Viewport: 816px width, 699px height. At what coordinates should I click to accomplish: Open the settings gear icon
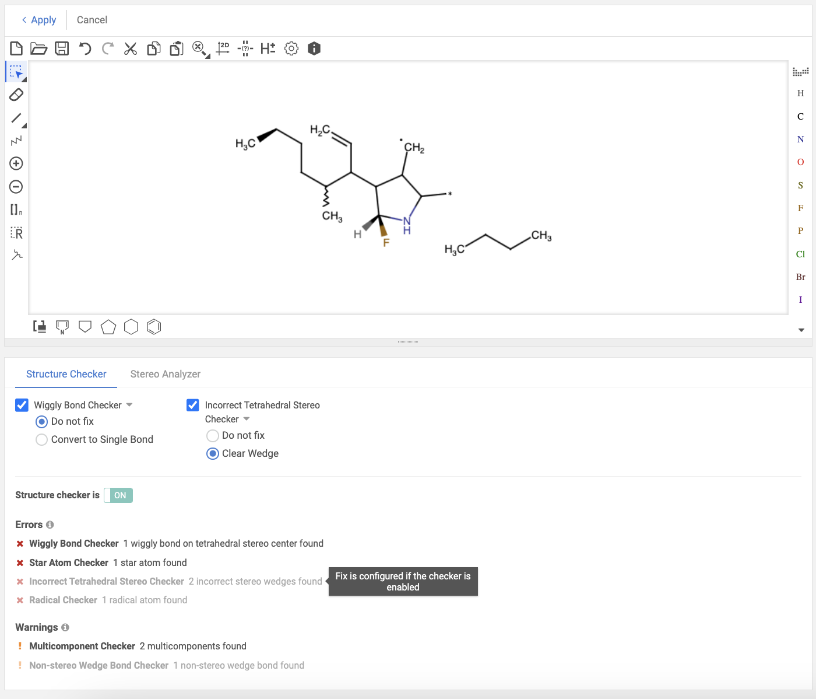point(291,48)
